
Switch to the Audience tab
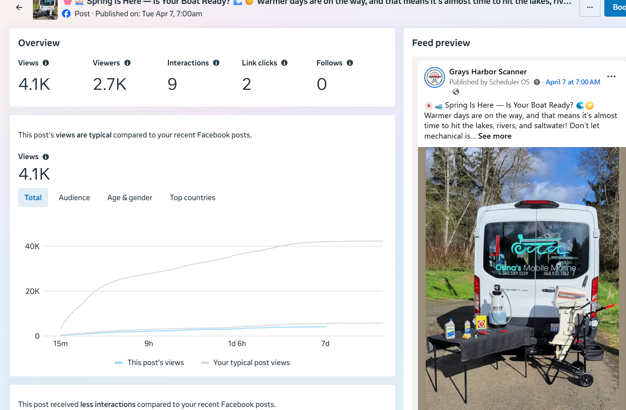(74, 197)
